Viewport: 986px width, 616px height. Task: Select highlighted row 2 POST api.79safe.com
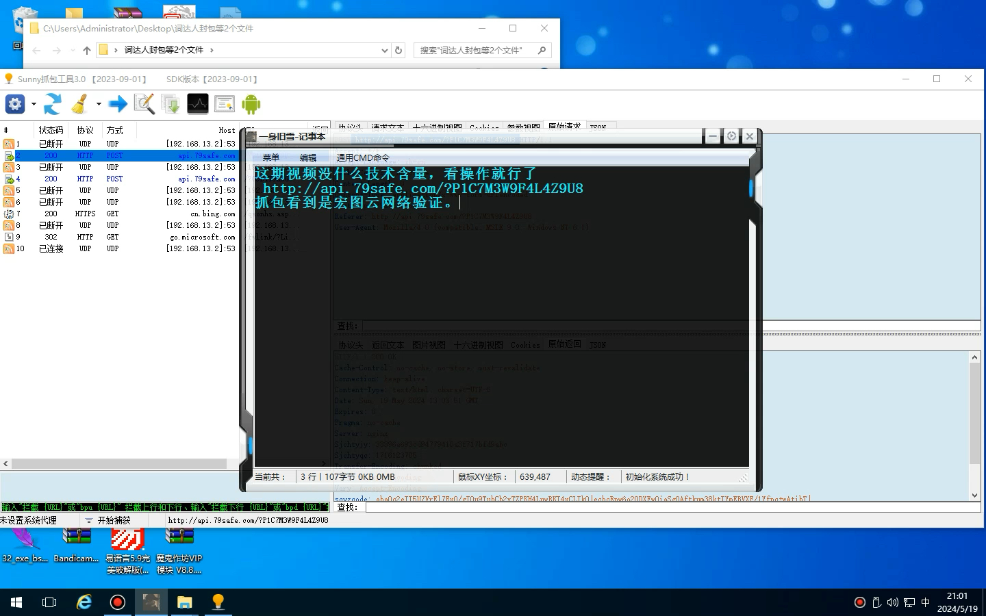[119, 155]
